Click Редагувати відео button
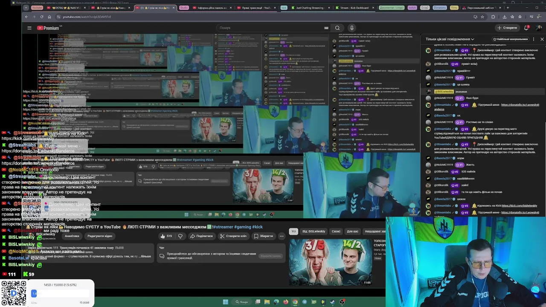The image size is (546, 307). click(x=100, y=236)
